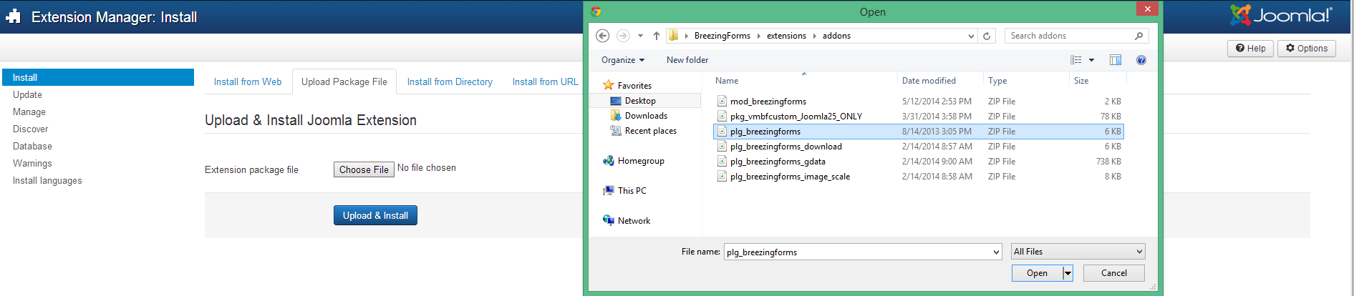Select the mod_breezingforms file name
Screen dimensions: 1354x296
(x=768, y=102)
